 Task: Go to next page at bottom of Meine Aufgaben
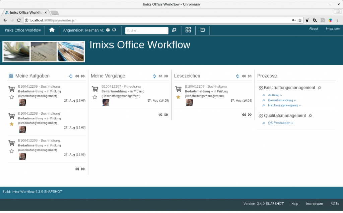pyautogui.click(x=83, y=169)
